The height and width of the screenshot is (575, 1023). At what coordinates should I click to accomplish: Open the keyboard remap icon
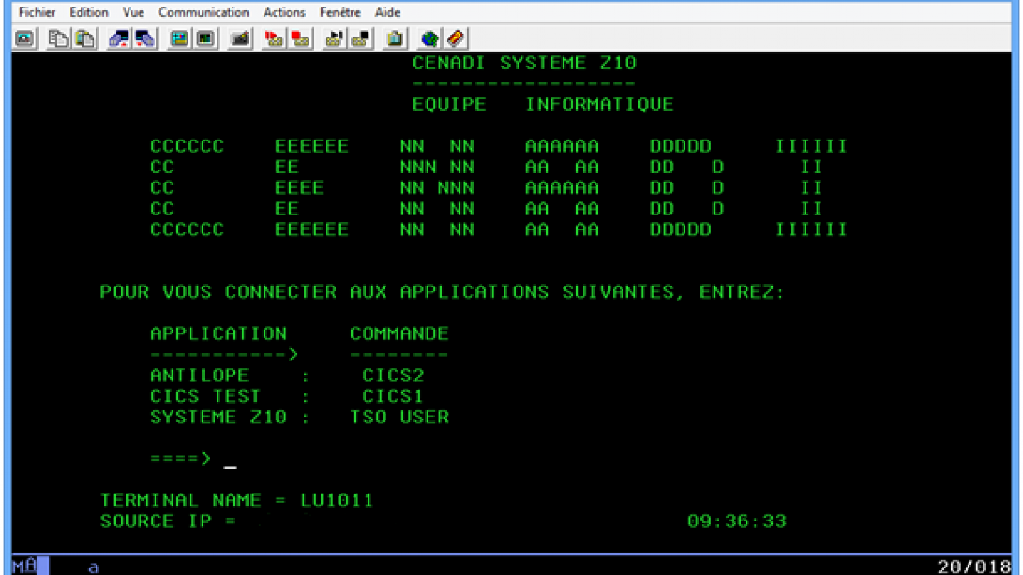240,38
